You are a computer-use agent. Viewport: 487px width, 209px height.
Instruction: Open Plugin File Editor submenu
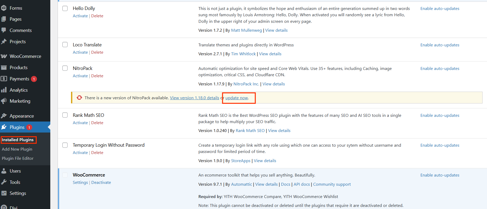click(18, 158)
